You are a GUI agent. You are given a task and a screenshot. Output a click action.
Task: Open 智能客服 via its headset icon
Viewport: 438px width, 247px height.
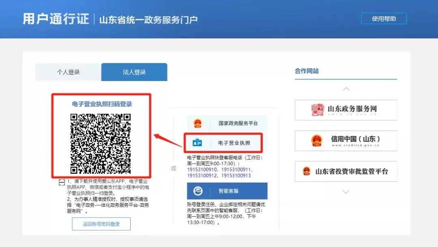(x=198, y=191)
